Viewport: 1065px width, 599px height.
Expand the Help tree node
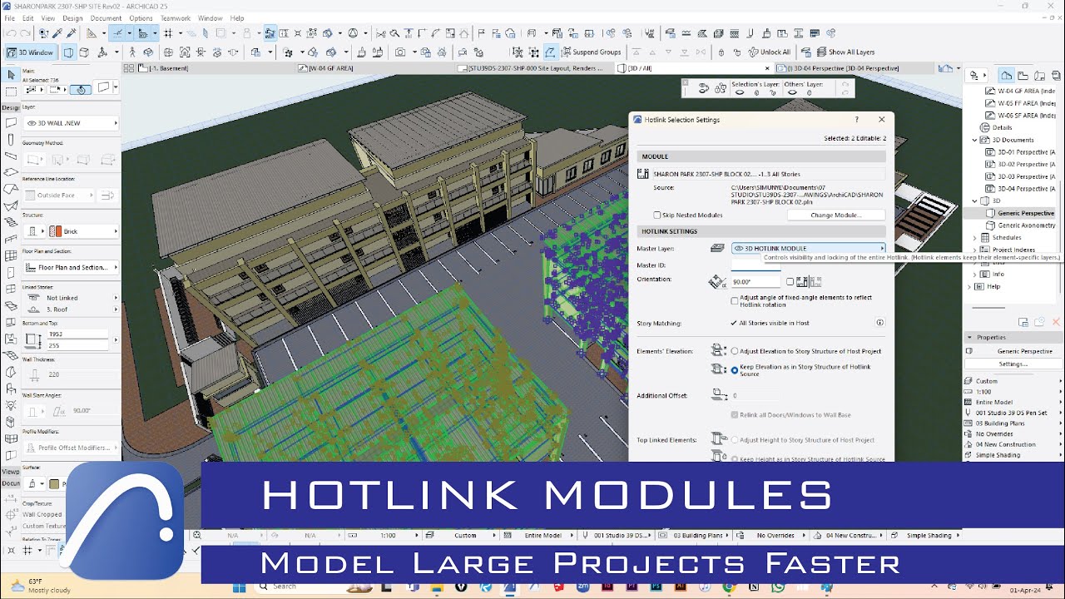click(969, 286)
